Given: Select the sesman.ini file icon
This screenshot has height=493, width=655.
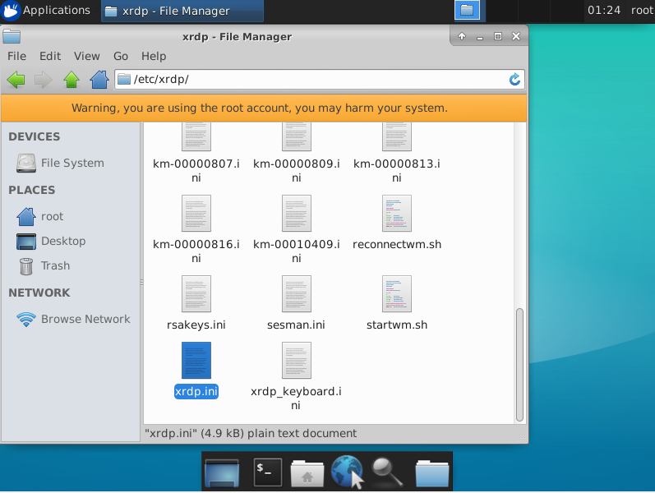Looking at the screenshot, I should pyautogui.click(x=297, y=293).
